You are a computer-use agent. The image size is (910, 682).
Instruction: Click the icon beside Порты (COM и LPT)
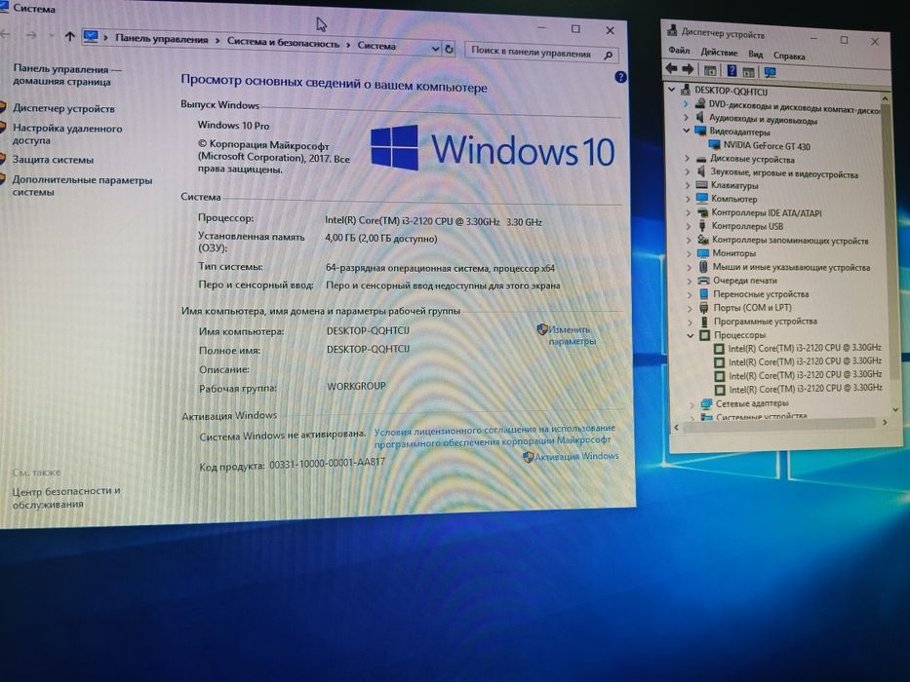704,307
